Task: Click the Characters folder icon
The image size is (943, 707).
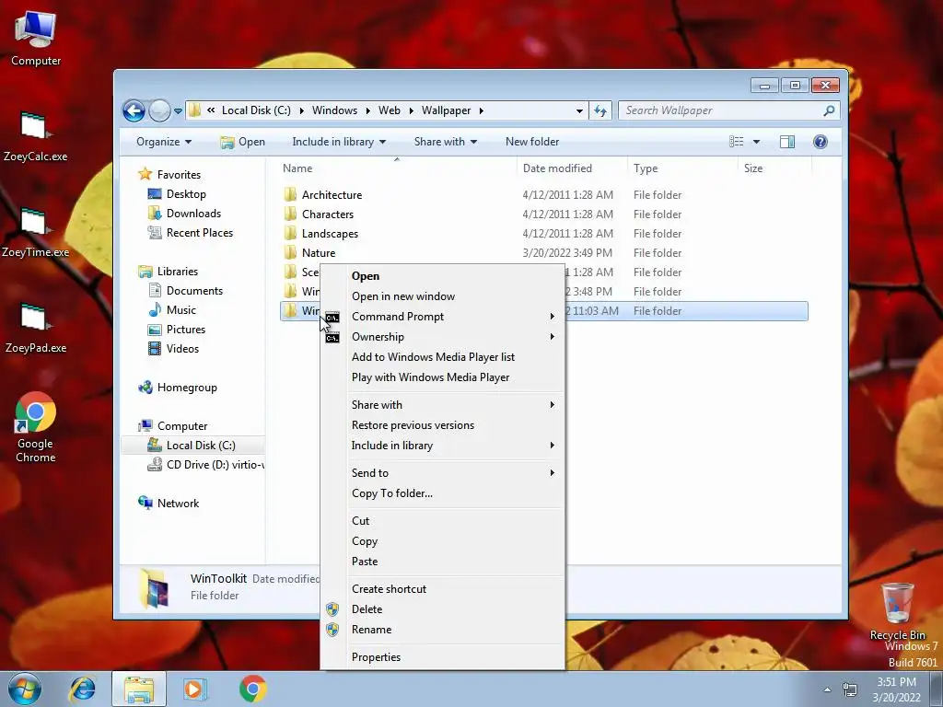Action: pos(290,214)
